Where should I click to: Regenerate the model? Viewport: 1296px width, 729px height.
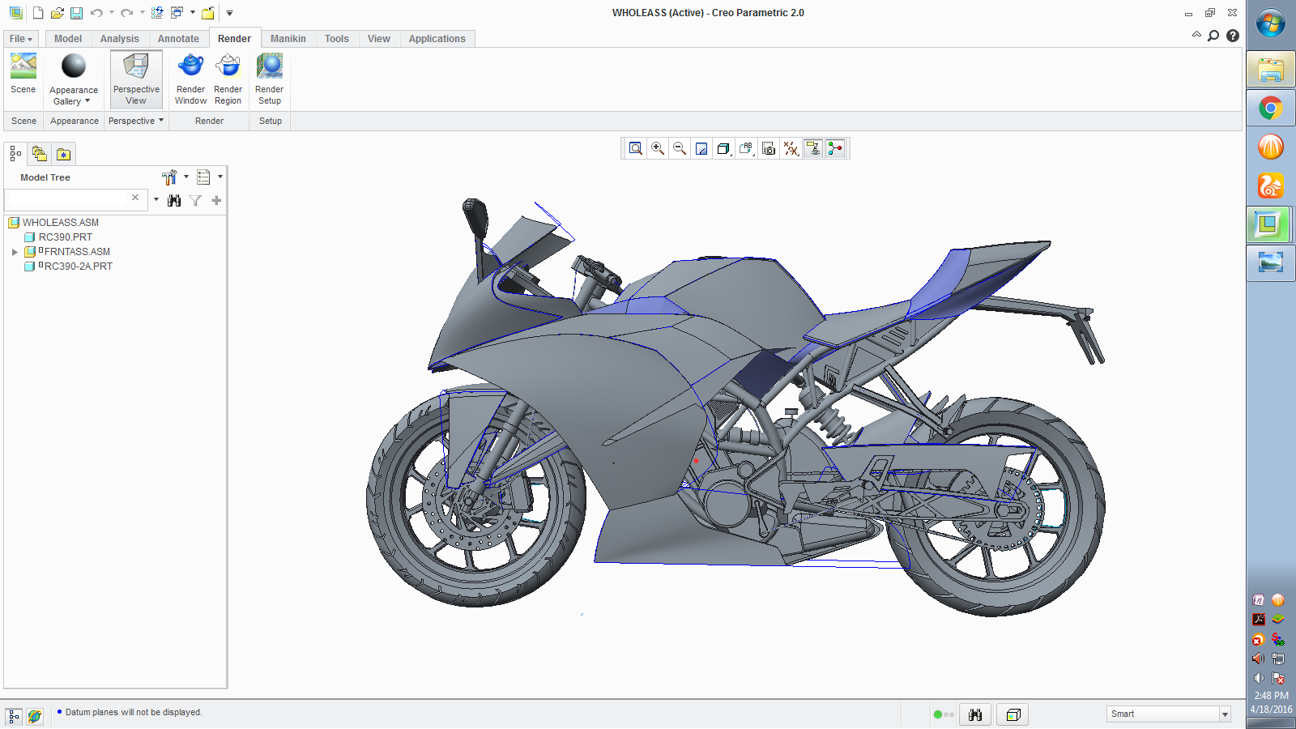coord(157,13)
